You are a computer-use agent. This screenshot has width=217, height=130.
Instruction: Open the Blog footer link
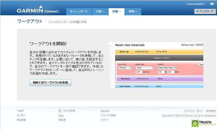(61, 116)
